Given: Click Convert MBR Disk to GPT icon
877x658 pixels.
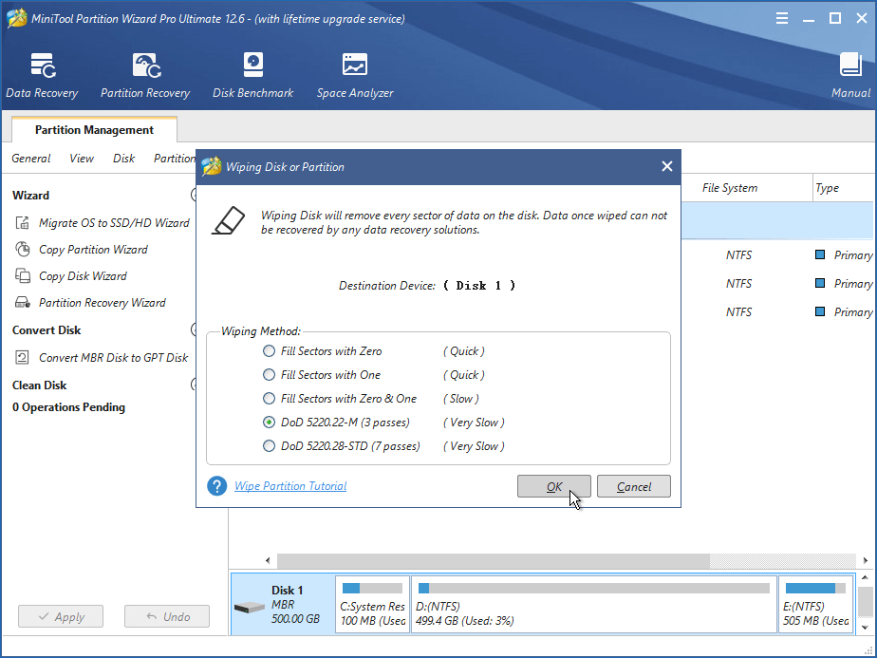Looking at the screenshot, I should click(x=23, y=358).
